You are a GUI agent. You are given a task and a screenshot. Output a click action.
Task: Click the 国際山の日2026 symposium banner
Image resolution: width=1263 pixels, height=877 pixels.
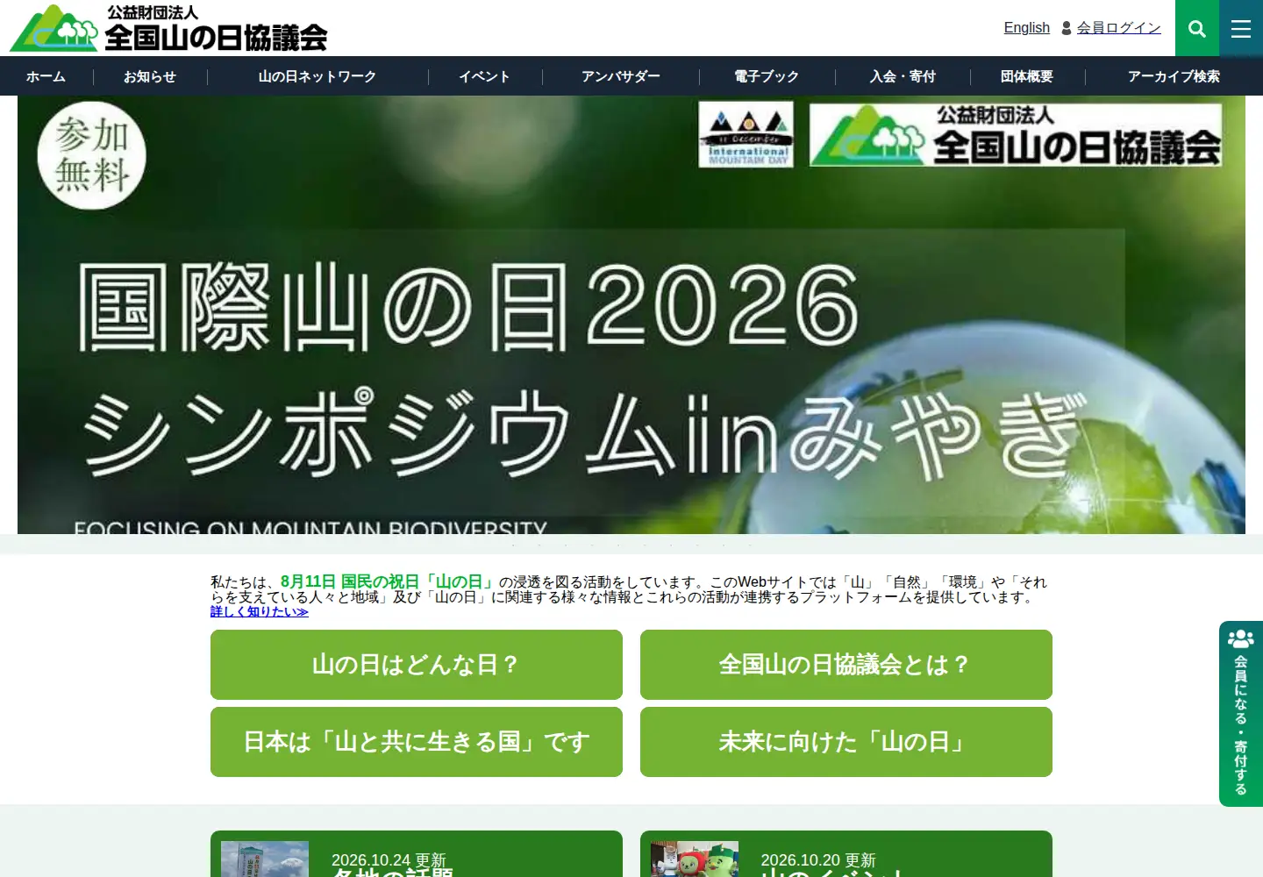pos(631,315)
